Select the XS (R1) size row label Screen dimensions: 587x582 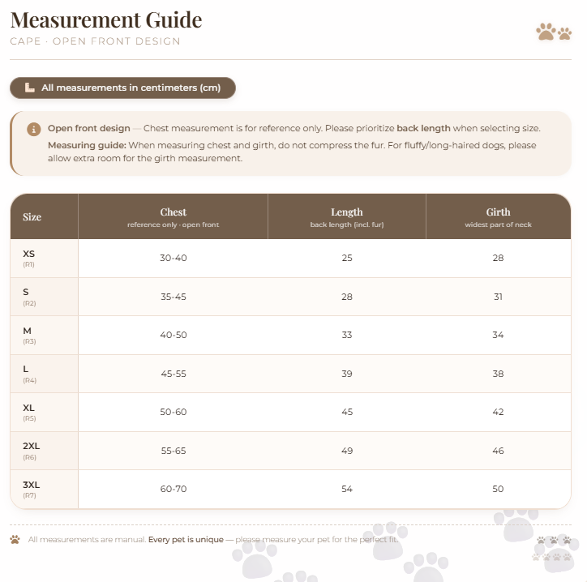coord(44,259)
